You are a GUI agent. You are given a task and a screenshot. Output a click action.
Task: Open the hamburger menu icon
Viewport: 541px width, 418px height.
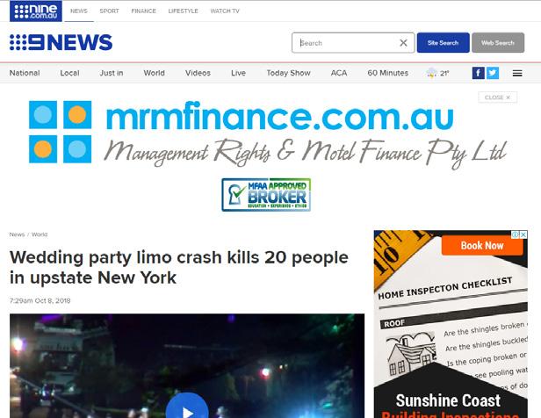click(x=517, y=73)
